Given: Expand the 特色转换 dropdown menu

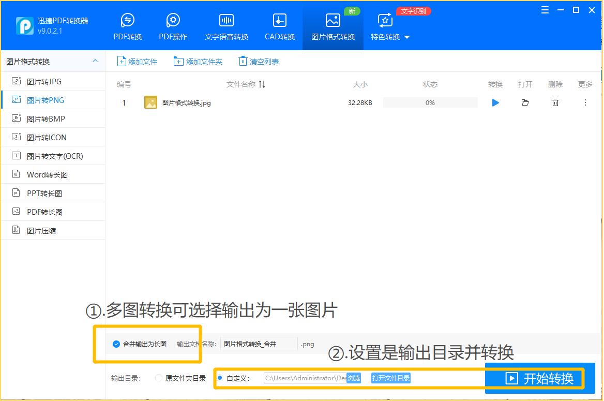Looking at the screenshot, I should [x=389, y=37].
